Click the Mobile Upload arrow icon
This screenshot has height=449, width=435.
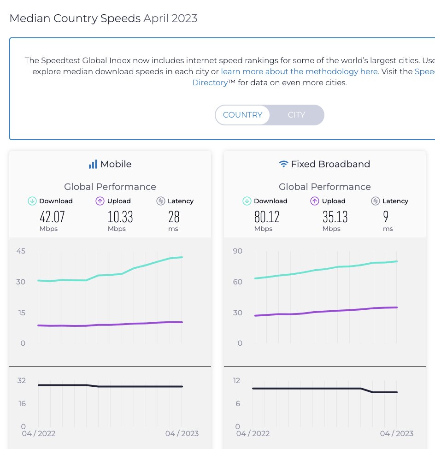point(100,201)
